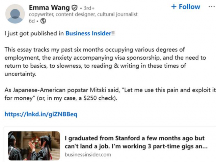
Task: Open the Business Insider mention link
Action: pos(88,33)
